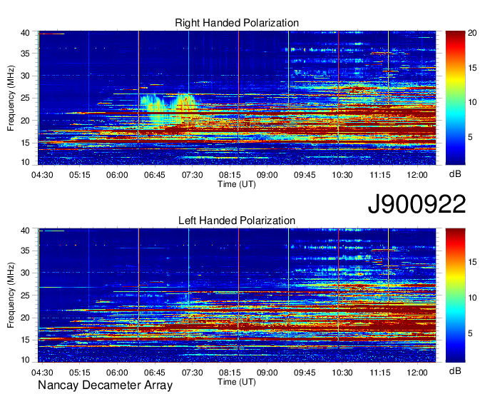The image size is (485, 394).
Task: Click the "25" frequency tick of left-handed plot
Action: [x=25, y=295]
